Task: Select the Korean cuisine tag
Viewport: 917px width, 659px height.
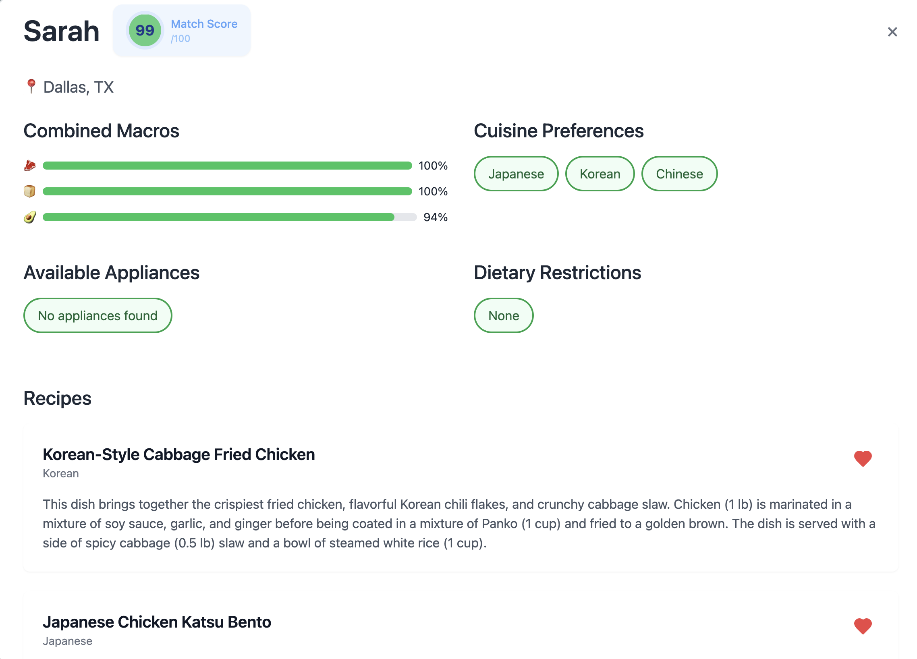Action: (x=600, y=174)
